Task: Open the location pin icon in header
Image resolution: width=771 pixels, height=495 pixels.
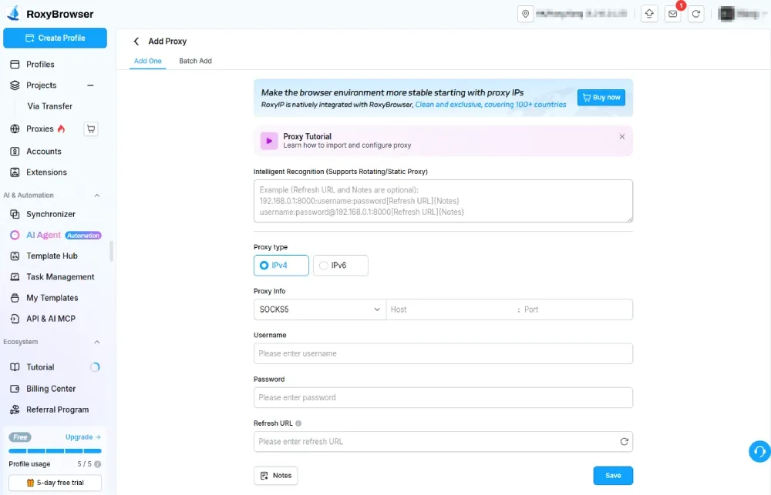Action: click(525, 14)
